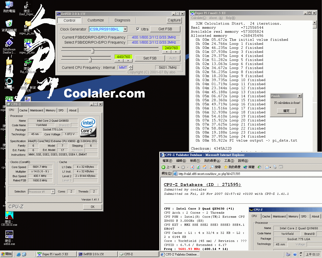Screen dimensions: 322x258
Task: Open the About tab in embedded CPU-Z
Action: (315, 216)
